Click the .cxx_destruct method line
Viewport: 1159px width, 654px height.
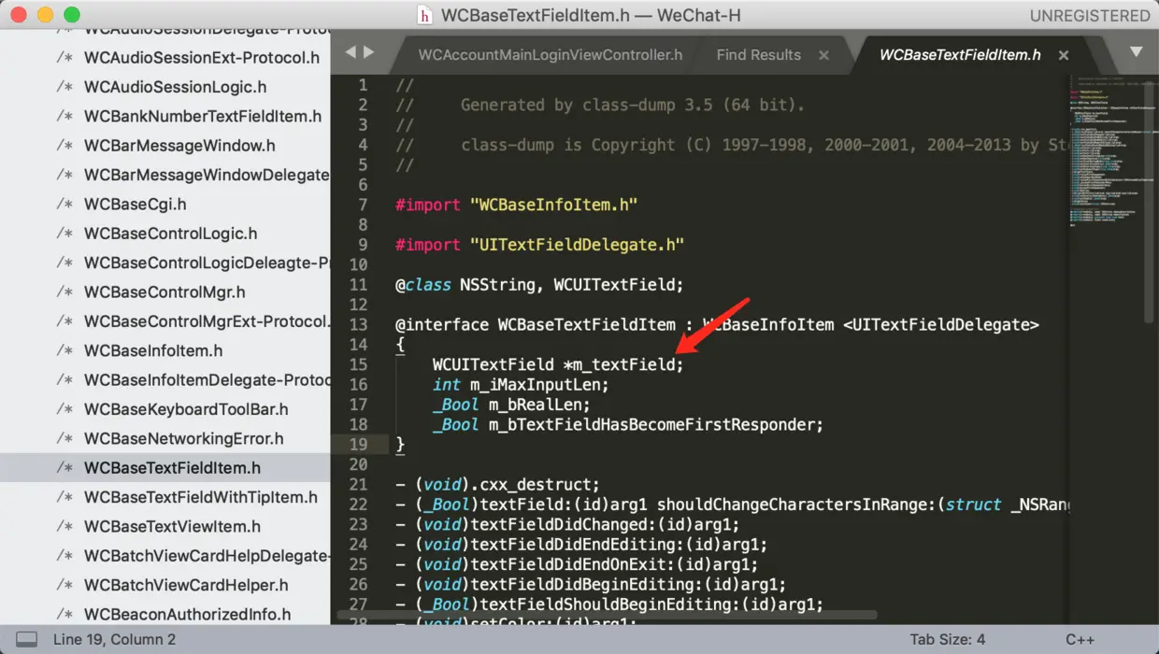497,485
